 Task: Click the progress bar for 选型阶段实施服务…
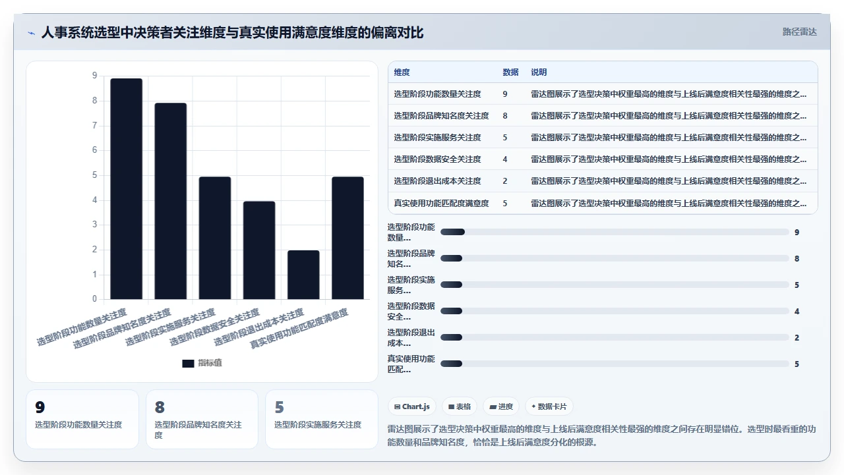pos(615,285)
